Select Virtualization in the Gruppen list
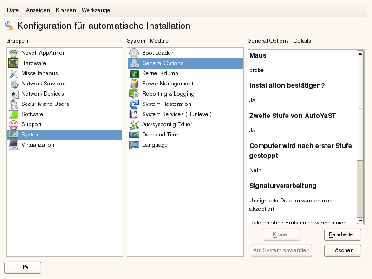Screen dimensions: 372x279 38,145
